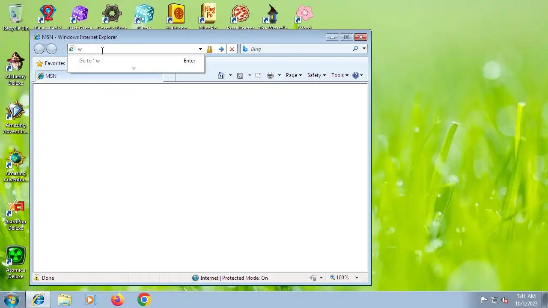Select The Wizard's desktop shortcut
The height and width of the screenshot is (308, 548).
coord(273,18)
